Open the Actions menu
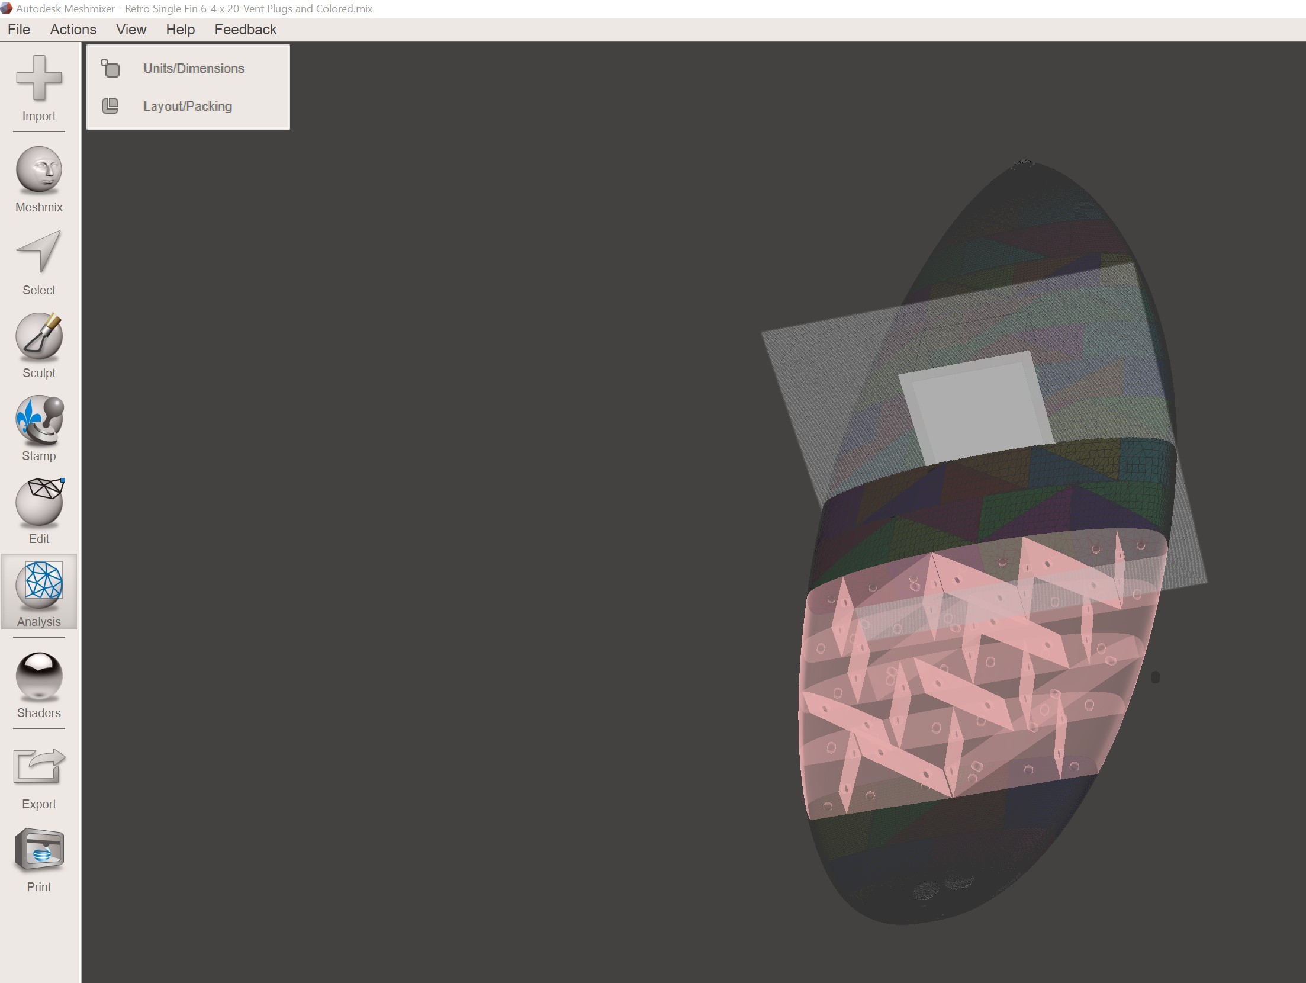This screenshot has height=983, width=1306. (73, 30)
